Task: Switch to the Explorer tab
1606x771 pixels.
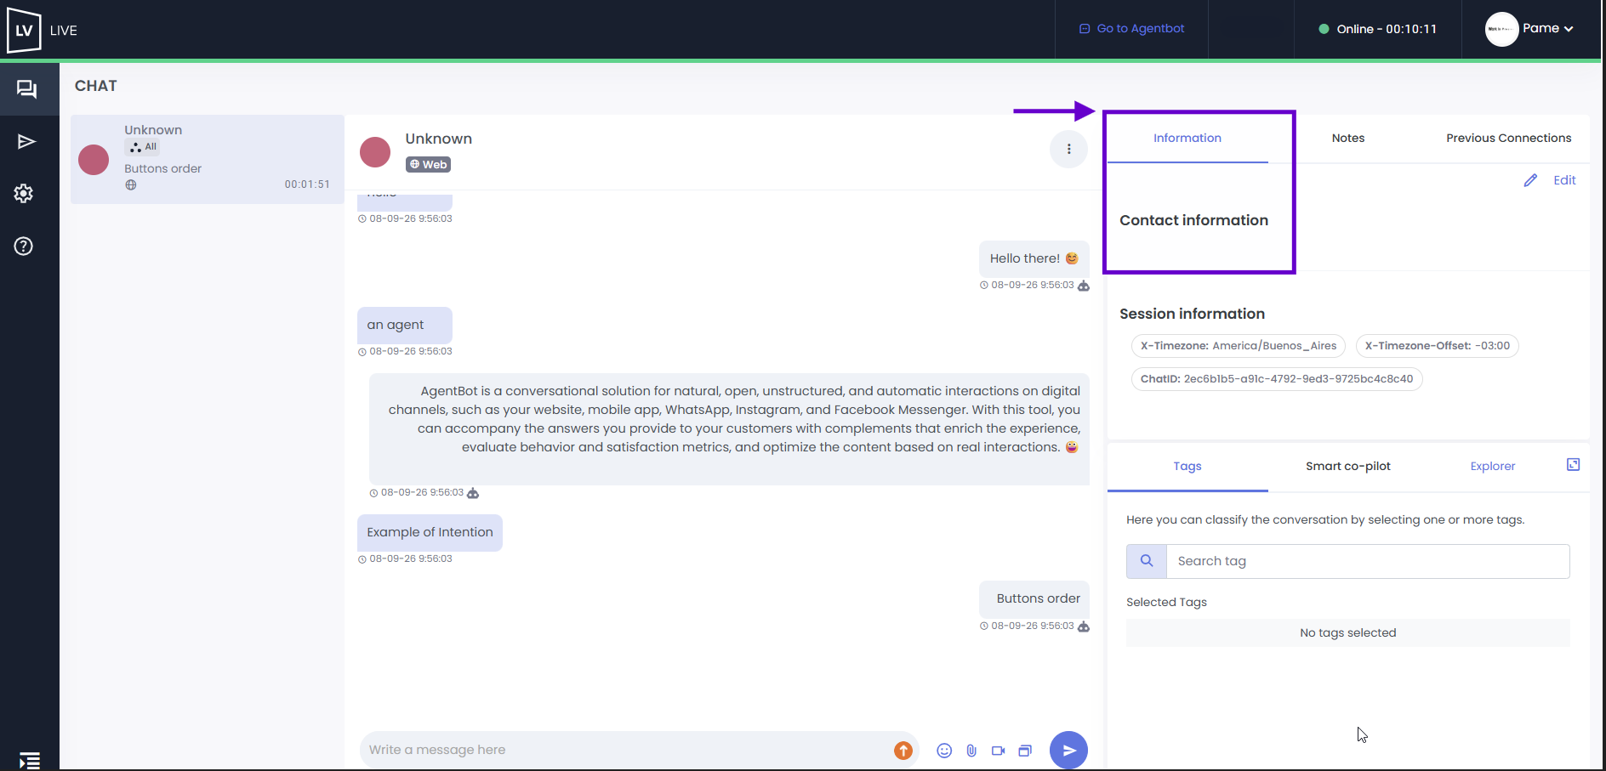Action: 1493,466
